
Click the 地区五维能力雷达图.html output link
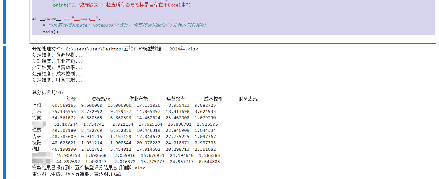[94, 174]
